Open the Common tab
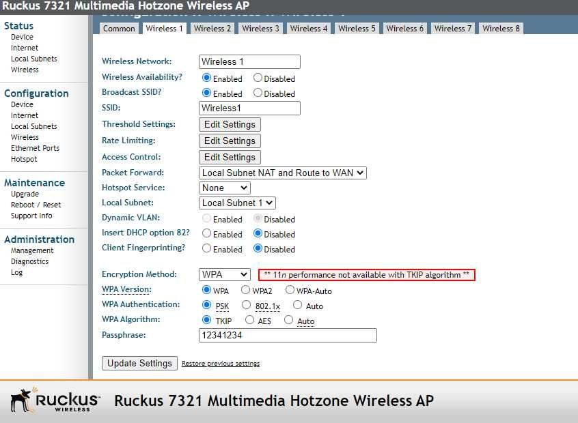 [x=119, y=29]
